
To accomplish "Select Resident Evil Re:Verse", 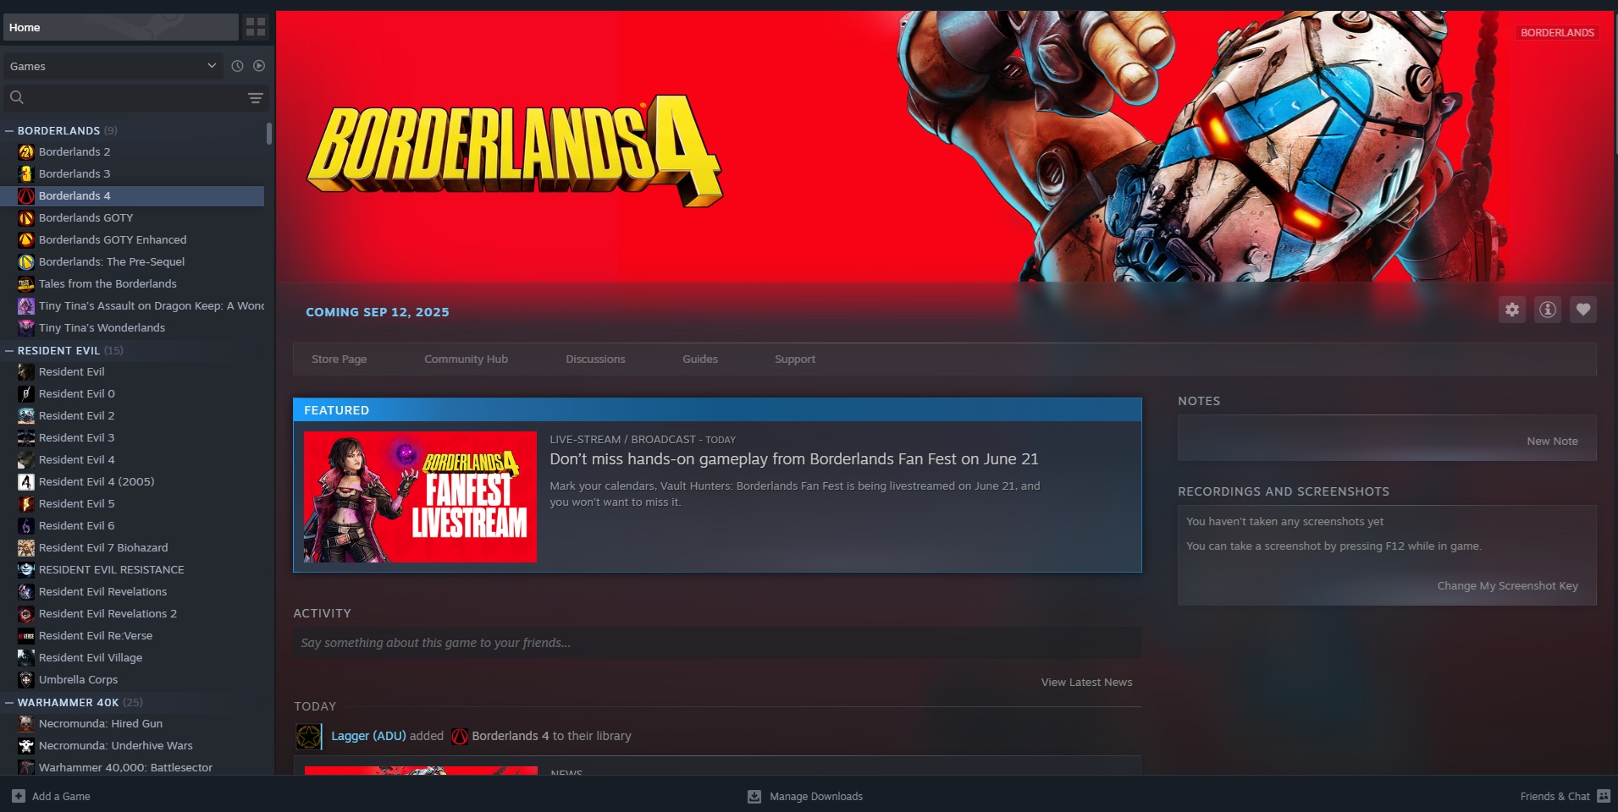I will pos(96,636).
